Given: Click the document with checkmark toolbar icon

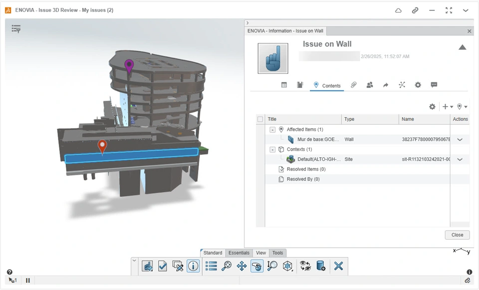Looking at the screenshot, I should [x=163, y=266].
